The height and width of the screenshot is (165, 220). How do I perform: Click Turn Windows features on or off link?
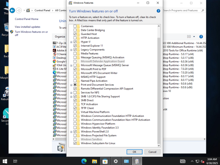31,33
